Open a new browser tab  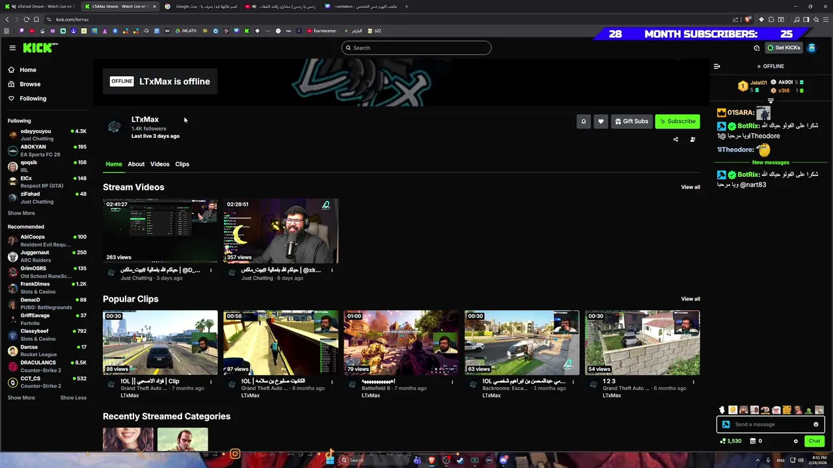coord(407,6)
